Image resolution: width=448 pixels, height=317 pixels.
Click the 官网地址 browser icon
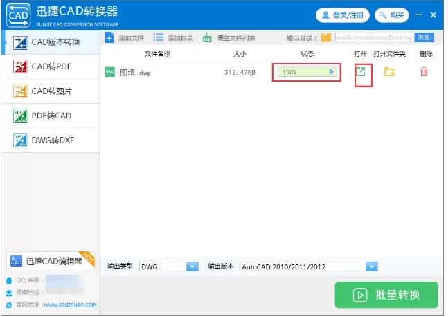(9, 305)
